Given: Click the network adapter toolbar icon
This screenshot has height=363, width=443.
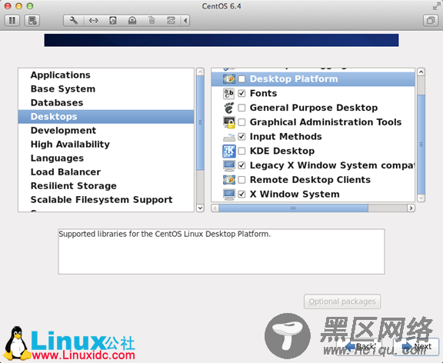Looking at the screenshot, I should [94, 21].
